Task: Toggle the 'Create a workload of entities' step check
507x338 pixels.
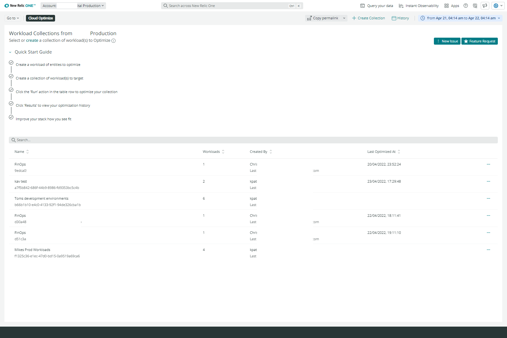Action: coord(11,63)
